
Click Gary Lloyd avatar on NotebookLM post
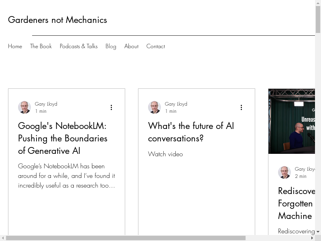24,107
